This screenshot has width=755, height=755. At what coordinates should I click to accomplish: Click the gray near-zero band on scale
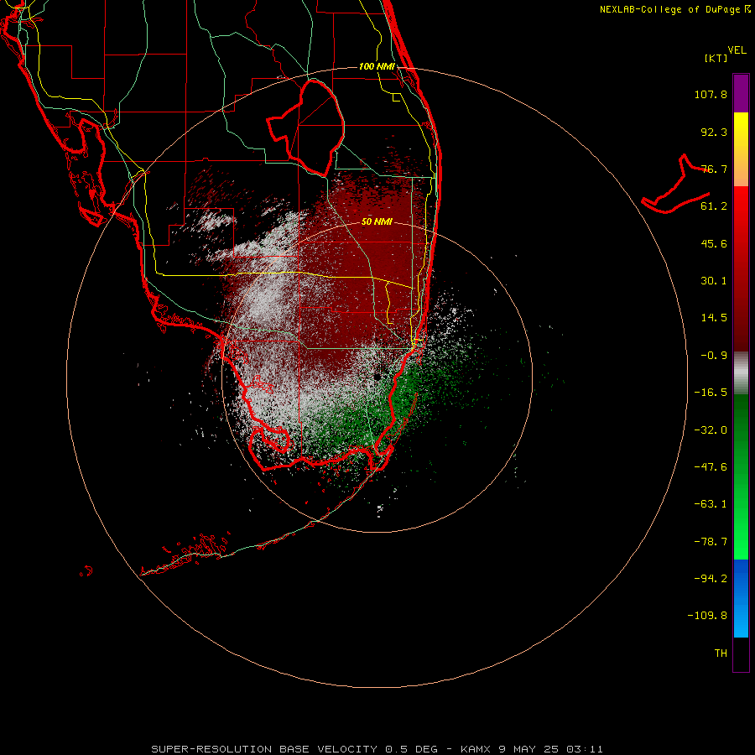tap(741, 373)
